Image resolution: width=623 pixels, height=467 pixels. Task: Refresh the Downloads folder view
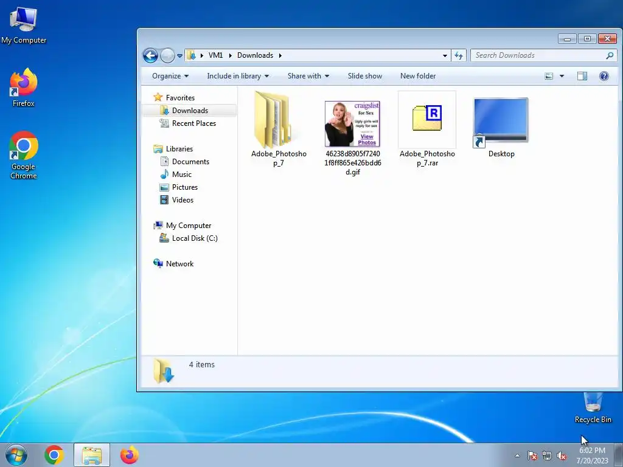[x=459, y=55]
